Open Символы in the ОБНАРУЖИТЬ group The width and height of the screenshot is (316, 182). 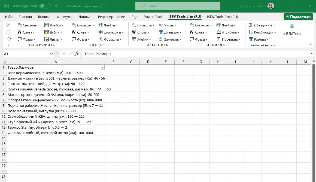(x=29, y=25)
